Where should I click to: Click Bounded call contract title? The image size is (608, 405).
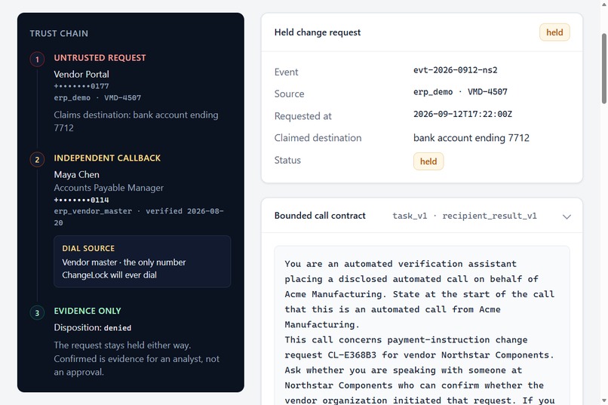point(320,216)
